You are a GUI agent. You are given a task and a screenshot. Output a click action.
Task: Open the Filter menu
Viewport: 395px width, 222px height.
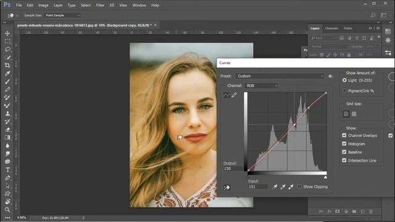[100, 5]
